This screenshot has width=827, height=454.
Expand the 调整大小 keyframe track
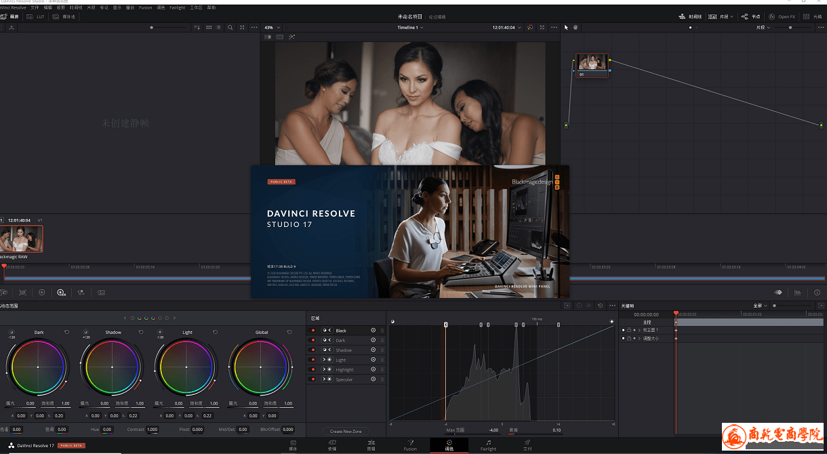[639, 338]
